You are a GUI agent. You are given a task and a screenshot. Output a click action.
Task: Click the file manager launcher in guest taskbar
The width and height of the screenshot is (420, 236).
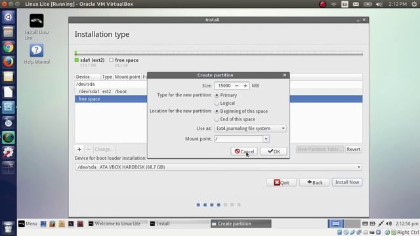click(62, 224)
